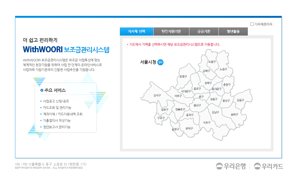Image resolution: width=292 pixels, height=177 pixels.
Task: Select 성북구 district on the map
Action: (x=208, y=83)
